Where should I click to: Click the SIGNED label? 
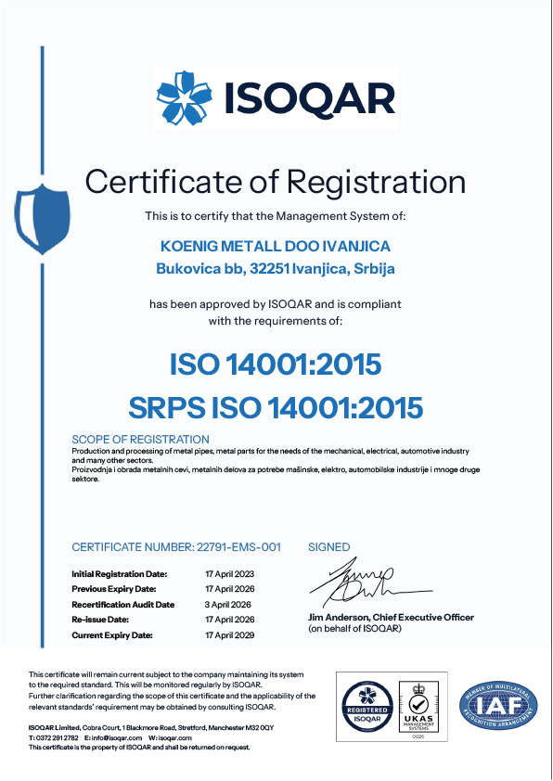click(328, 547)
